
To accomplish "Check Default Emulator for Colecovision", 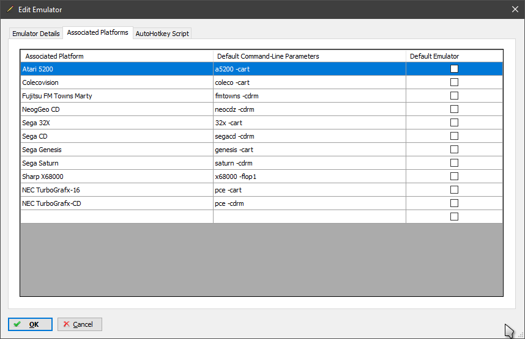I will point(455,82).
